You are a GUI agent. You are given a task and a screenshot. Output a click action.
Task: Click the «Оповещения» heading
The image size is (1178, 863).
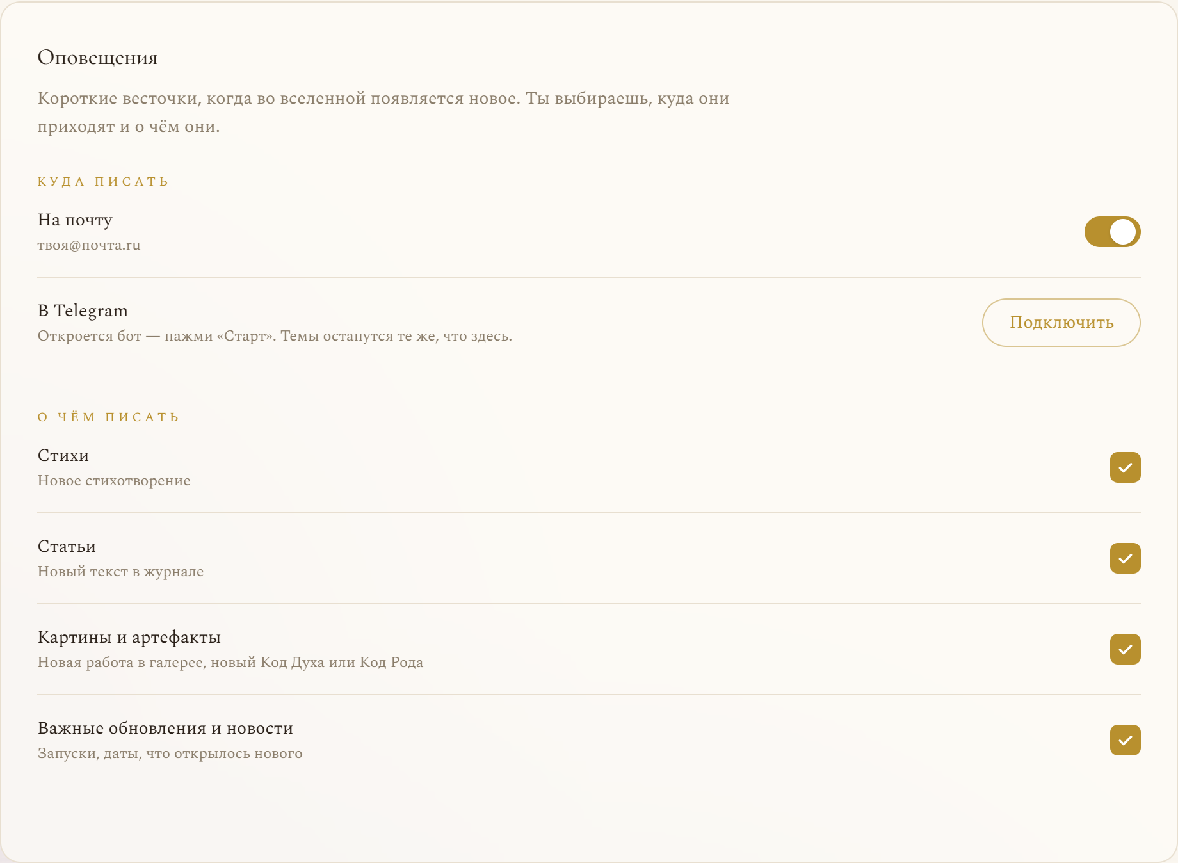[97, 58]
